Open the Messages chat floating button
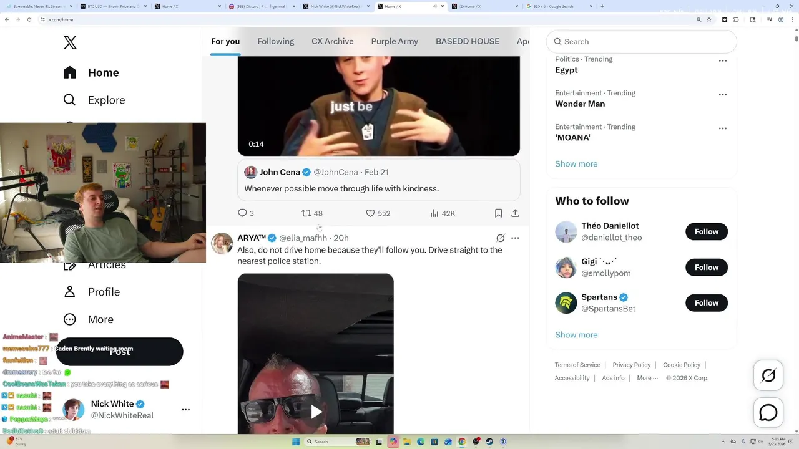This screenshot has height=449, width=799. coord(768,413)
